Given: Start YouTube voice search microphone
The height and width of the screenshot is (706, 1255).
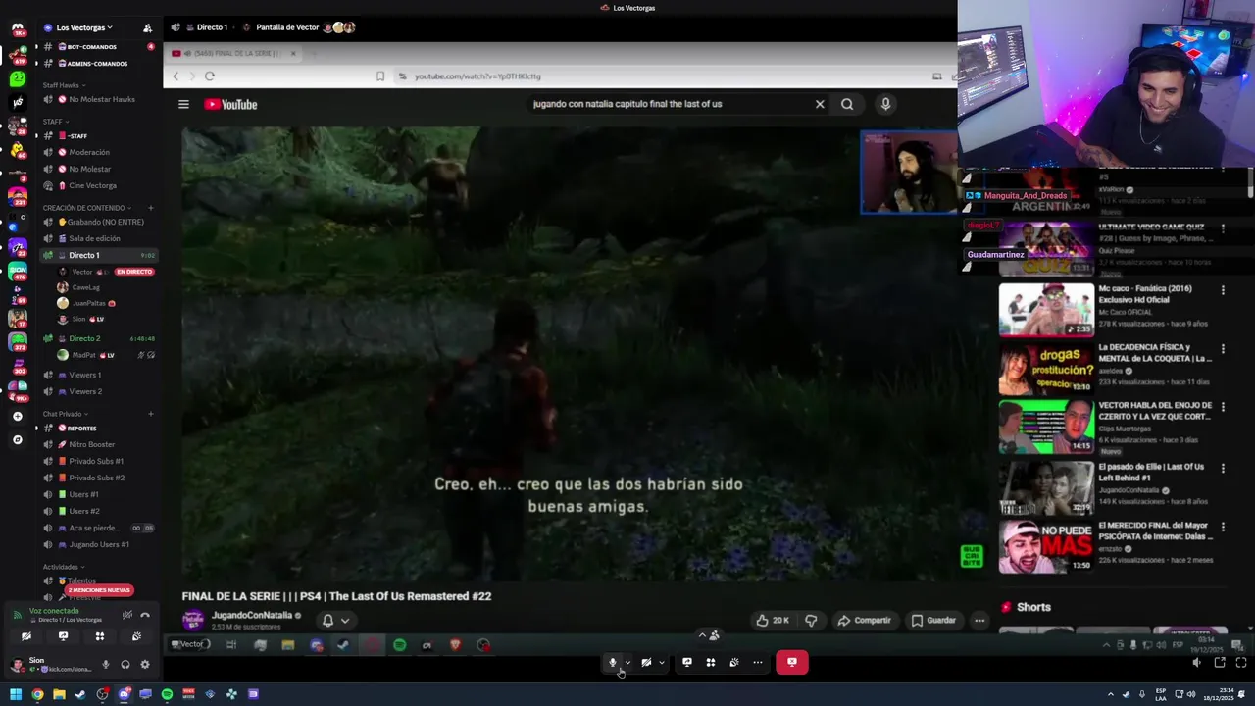Looking at the screenshot, I should coord(885,104).
